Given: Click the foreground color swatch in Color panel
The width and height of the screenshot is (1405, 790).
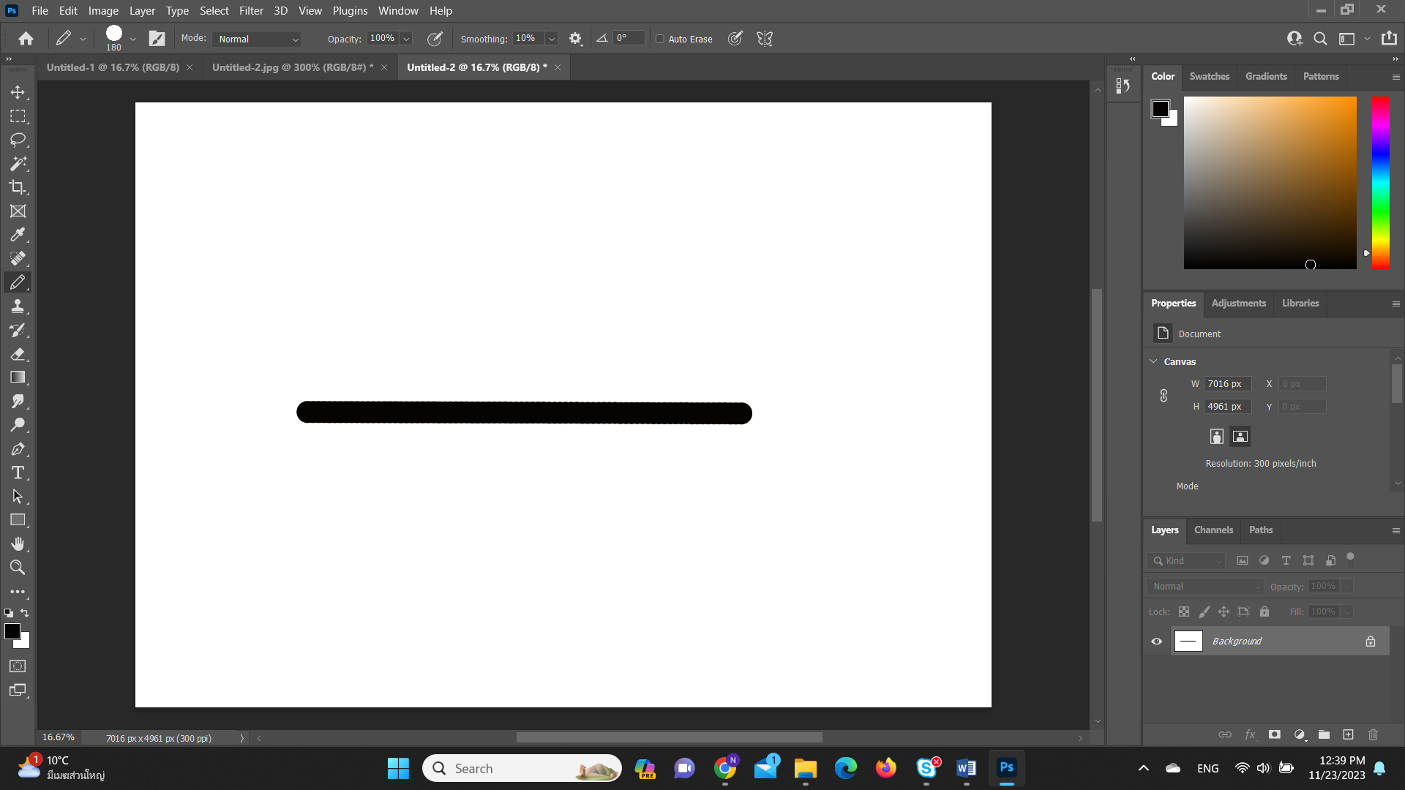Looking at the screenshot, I should pyautogui.click(x=1160, y=109).
